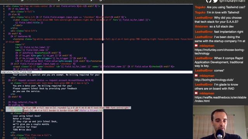Click Toguko username asking about Tailwind css
This screenshot has height=139, width=248.
coord(200,7)
